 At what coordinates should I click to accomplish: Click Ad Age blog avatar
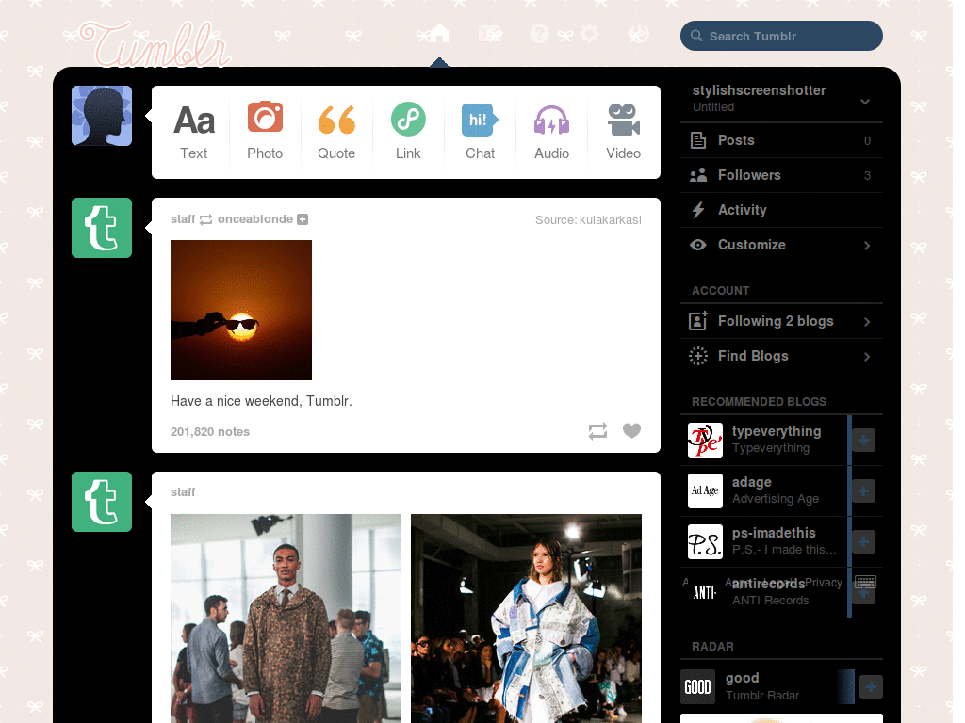click(x=705, y=490)
